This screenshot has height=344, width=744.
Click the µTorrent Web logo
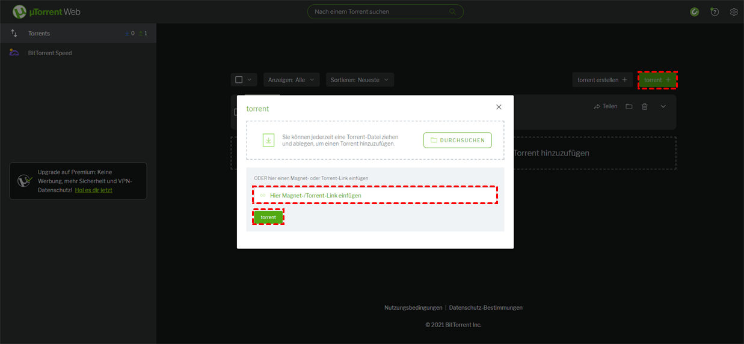(x=46, y=11)
